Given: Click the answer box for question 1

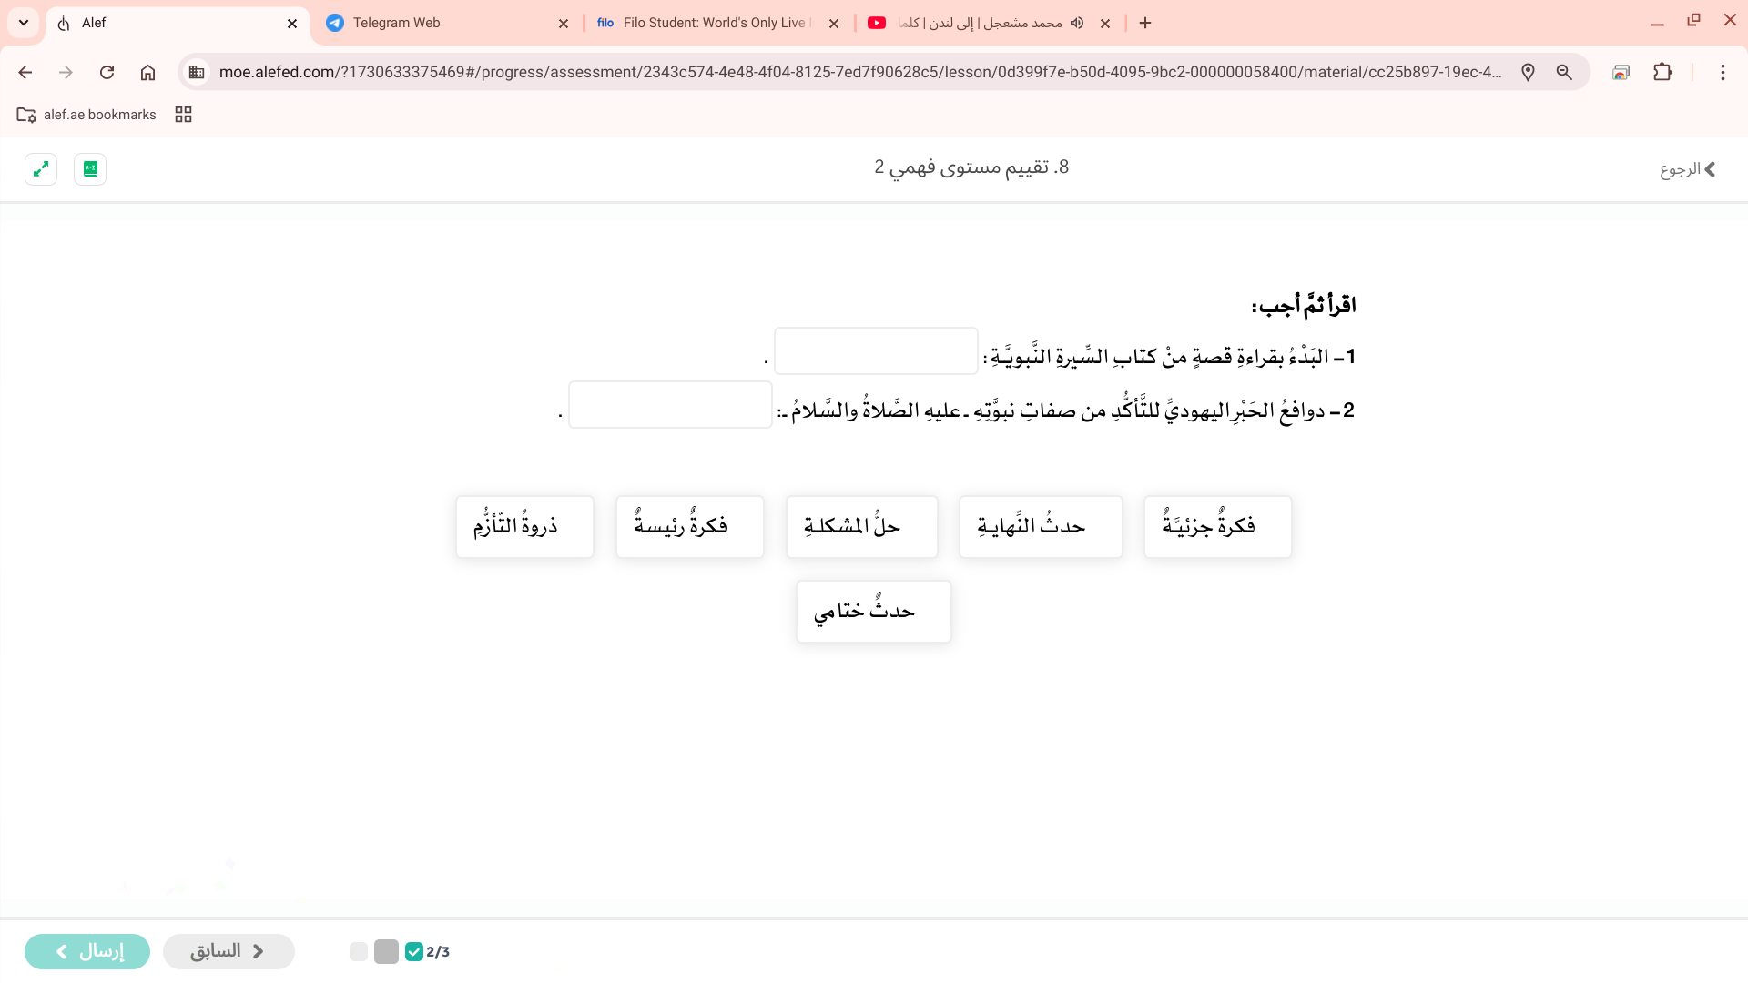Looking at the screenshot, I should click(875, 350).
